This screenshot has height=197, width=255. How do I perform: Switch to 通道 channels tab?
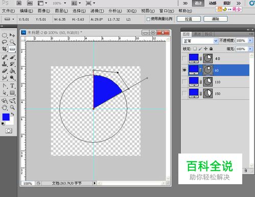point(197,34)
